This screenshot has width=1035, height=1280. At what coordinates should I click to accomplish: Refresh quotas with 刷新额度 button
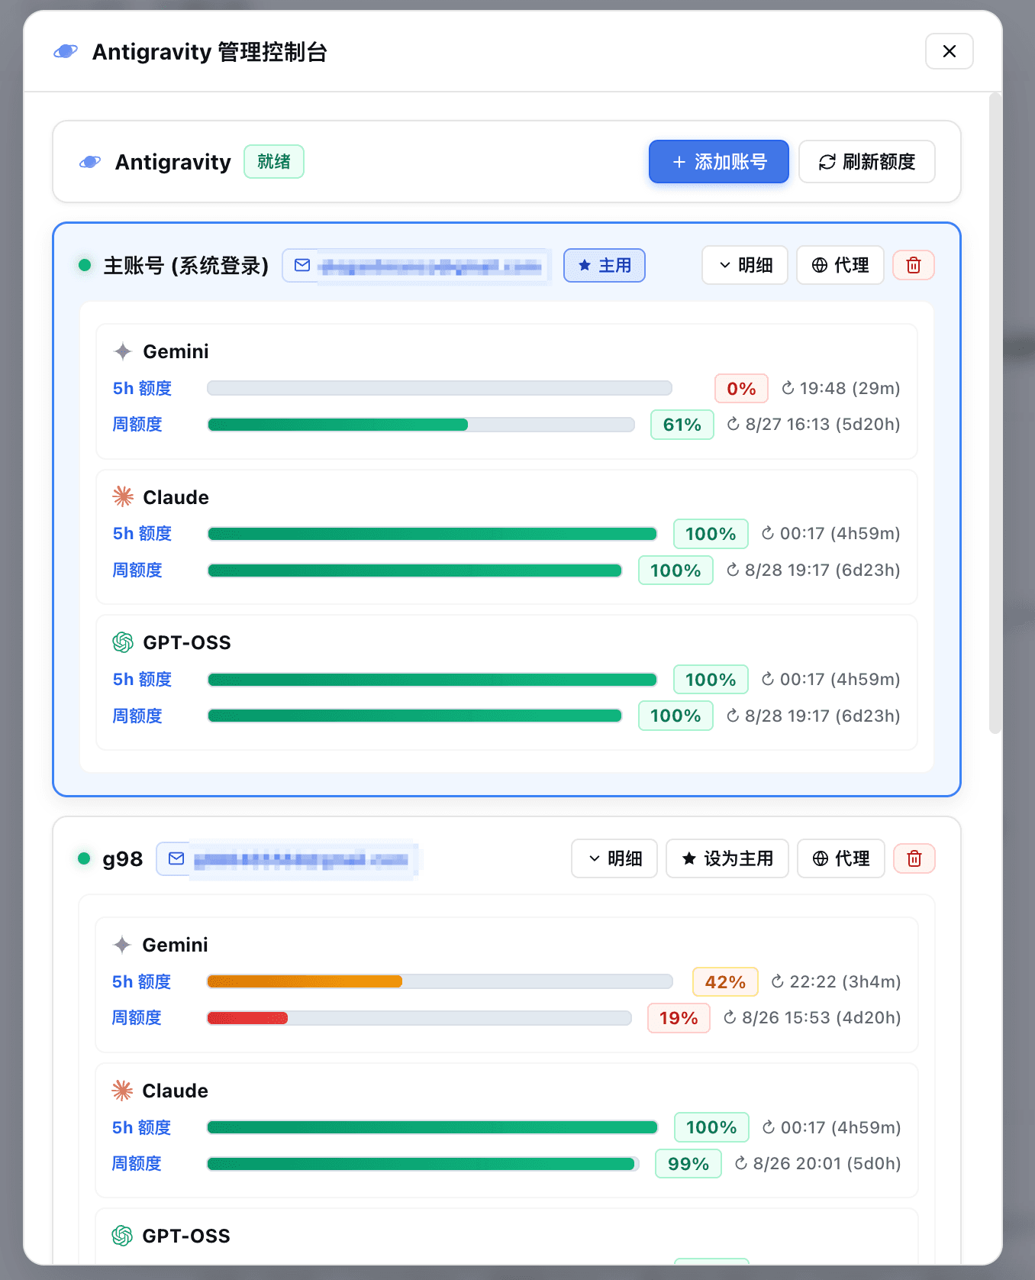click(x=867, y=162)
